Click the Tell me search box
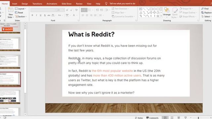 (x=122, y=4)
